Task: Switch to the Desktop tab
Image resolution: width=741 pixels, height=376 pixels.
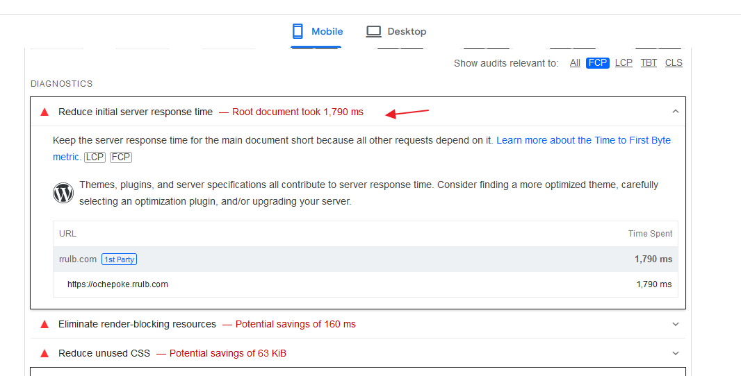Action: click(x=396, y=32)
